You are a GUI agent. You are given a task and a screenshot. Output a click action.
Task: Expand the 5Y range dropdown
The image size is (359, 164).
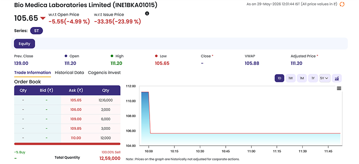pos(325,78)
